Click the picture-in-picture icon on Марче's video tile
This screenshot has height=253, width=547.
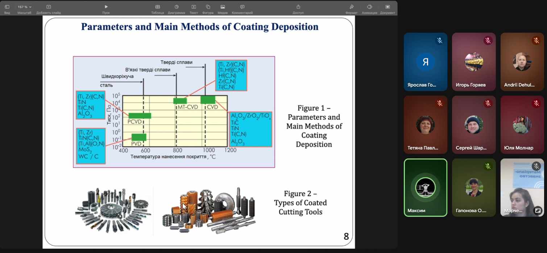(538, 210)
